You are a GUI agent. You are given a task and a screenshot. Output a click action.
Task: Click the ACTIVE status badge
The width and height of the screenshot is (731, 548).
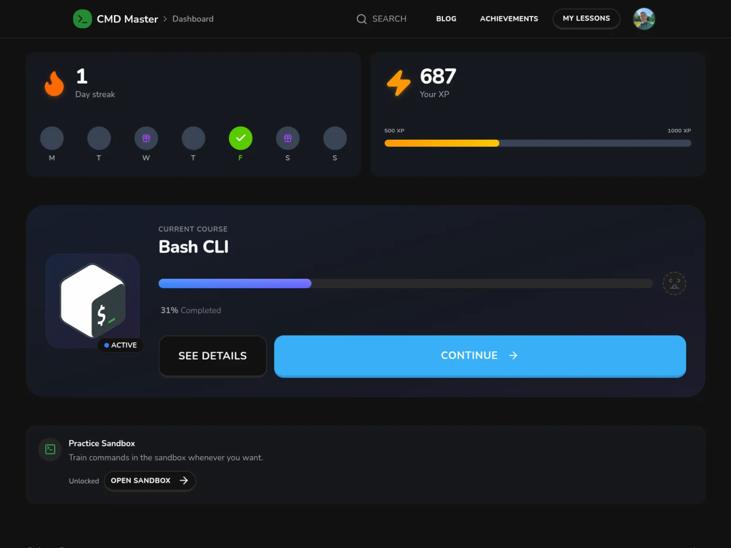[121, 345]
